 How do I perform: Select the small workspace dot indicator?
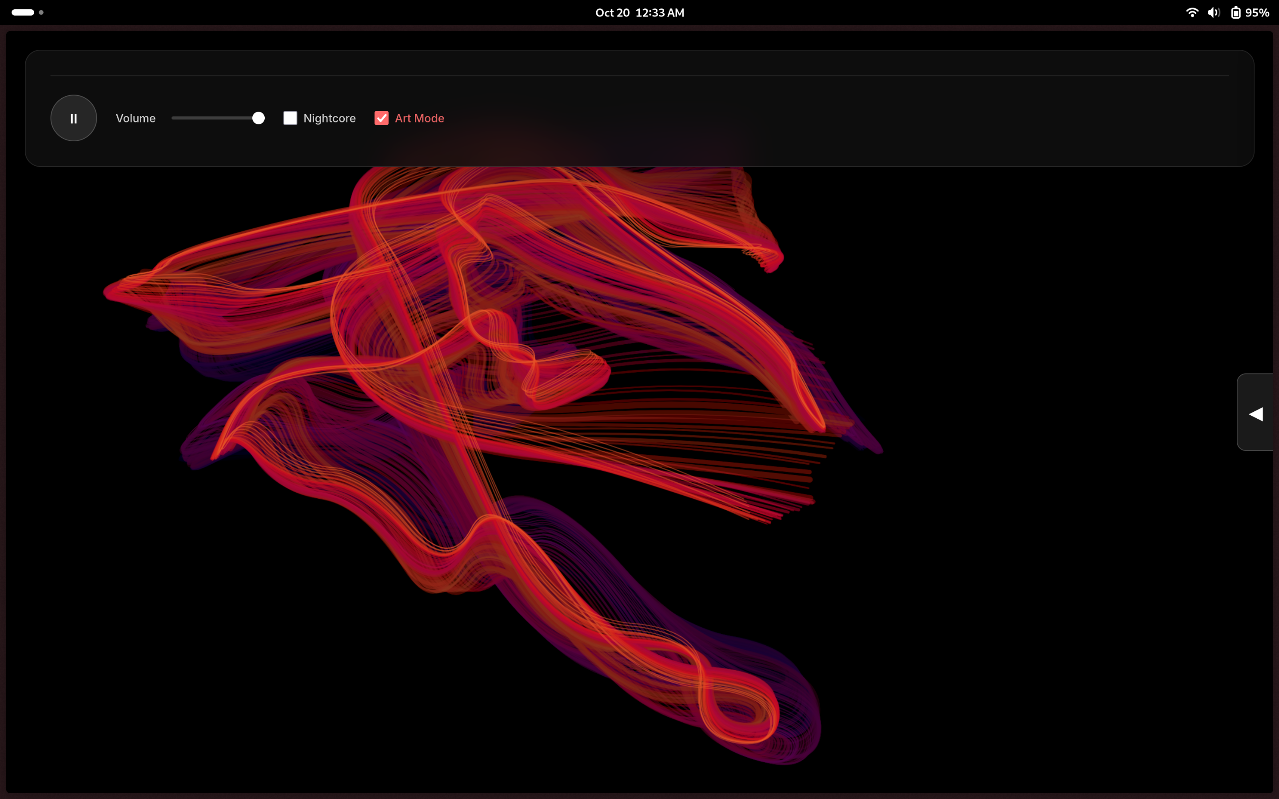point(41,13)
